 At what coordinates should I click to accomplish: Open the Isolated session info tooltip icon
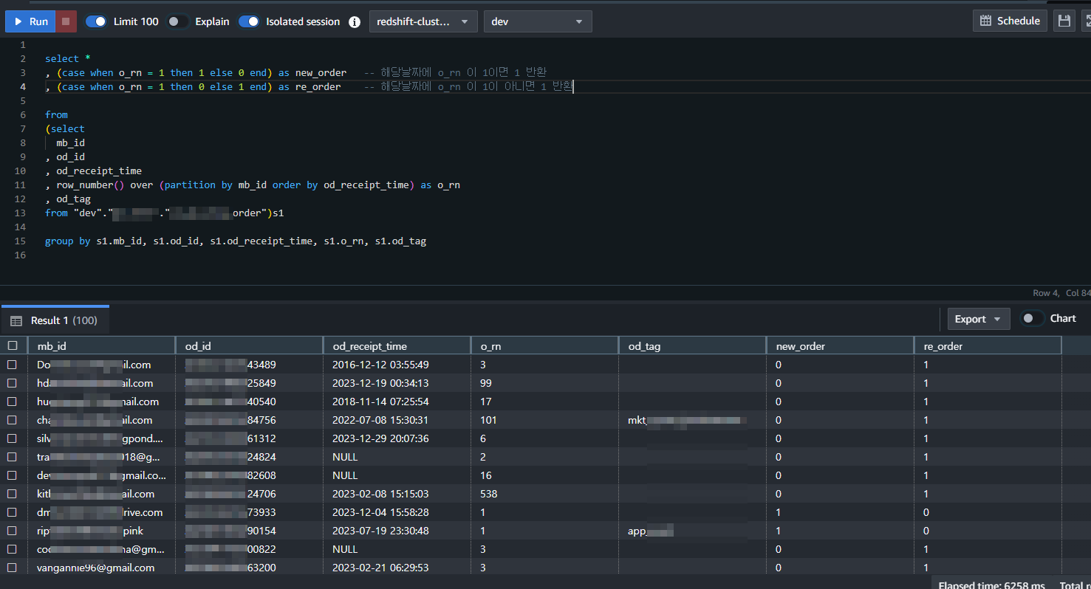(x=355, y=21)
